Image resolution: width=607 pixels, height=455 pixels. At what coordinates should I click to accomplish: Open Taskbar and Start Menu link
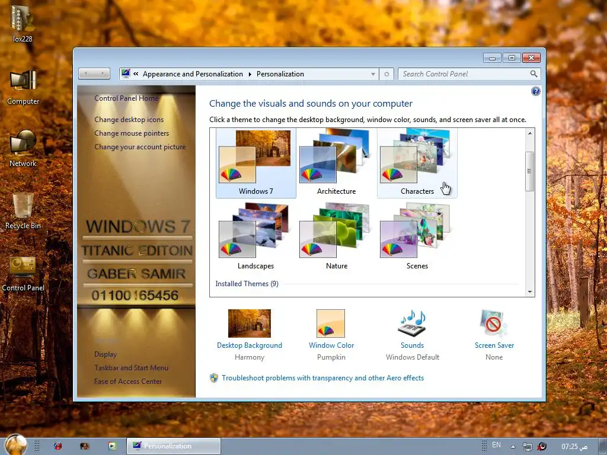coord(131,367)
